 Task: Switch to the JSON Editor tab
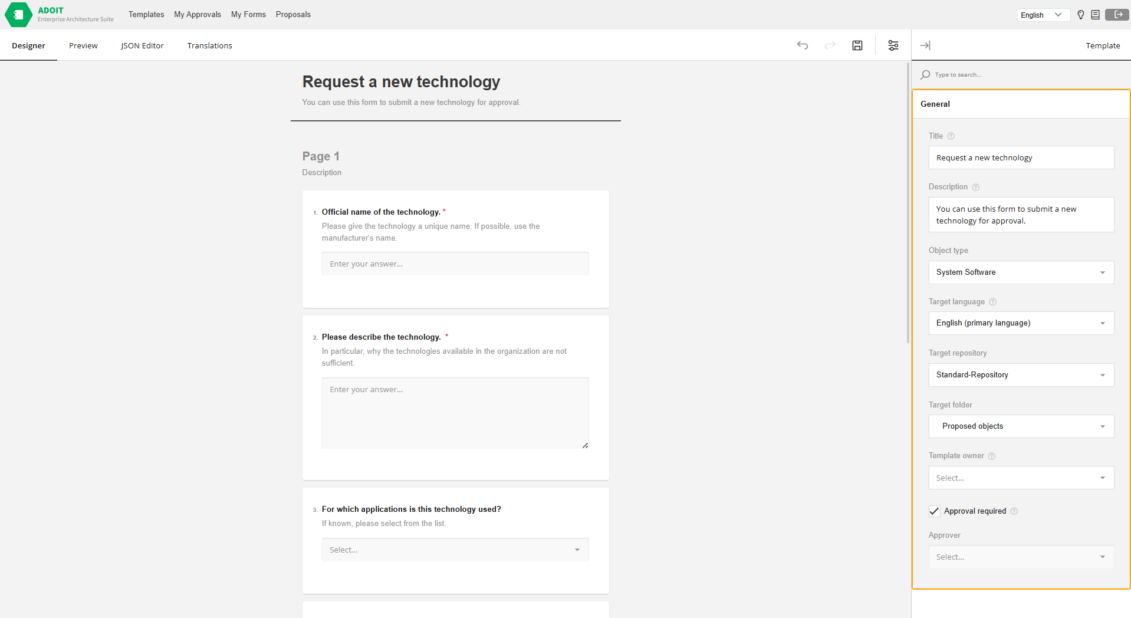142,45
